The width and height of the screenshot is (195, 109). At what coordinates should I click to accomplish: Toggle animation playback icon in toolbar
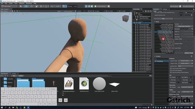point(86,6)
